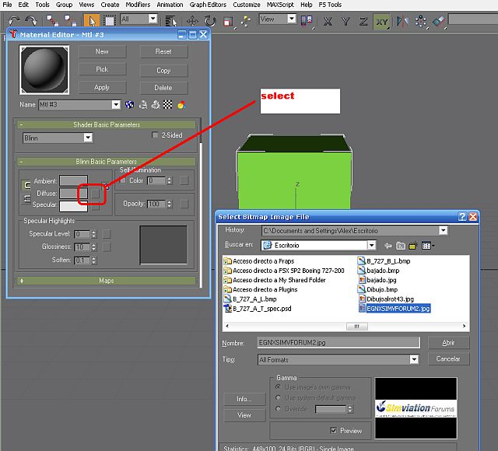The height and width of the screenshot is (451, 498).
Task: Click colorful spheres material type icon
Action: [x=181, y=104]
